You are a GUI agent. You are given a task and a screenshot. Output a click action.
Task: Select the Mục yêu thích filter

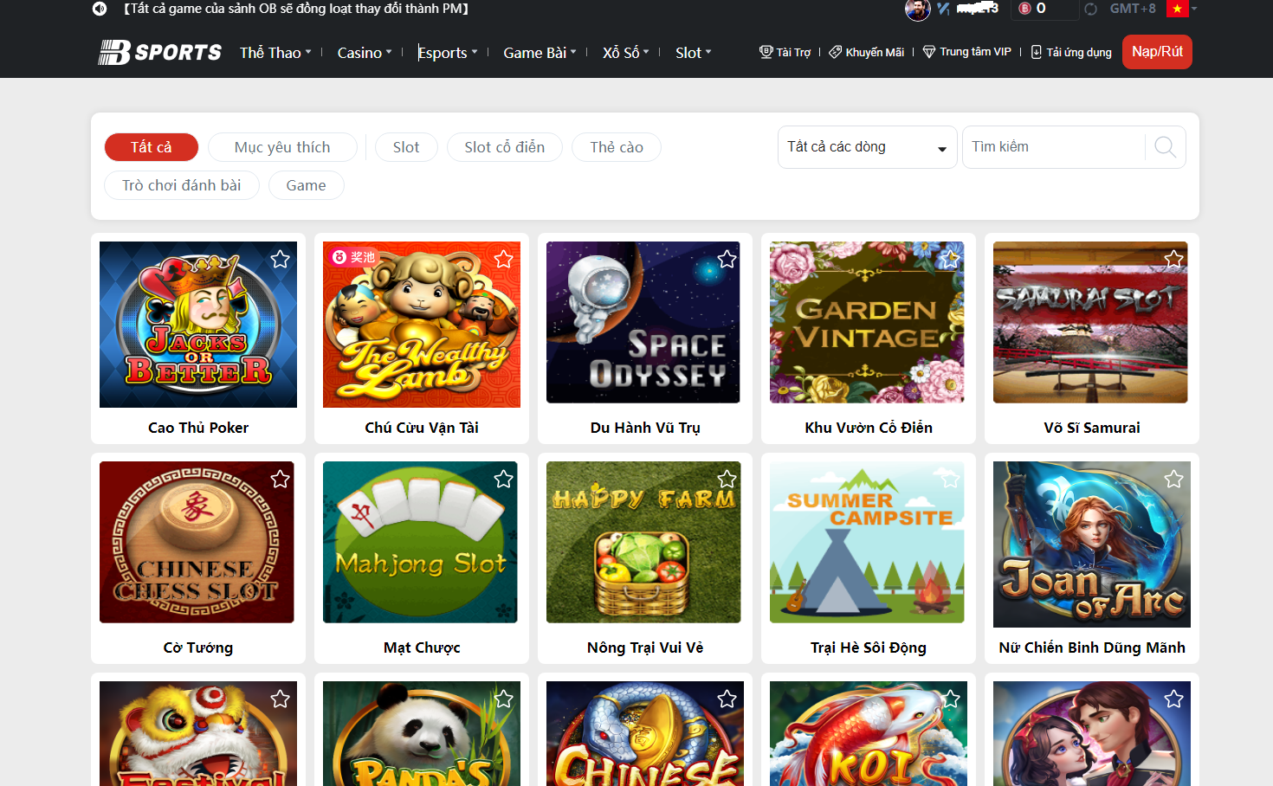[282, 147]
